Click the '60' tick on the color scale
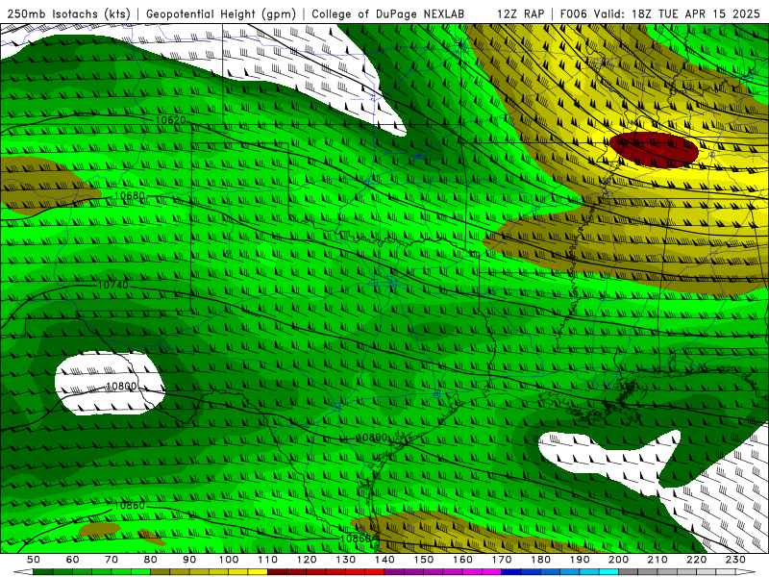The width and height of the screenshot is (769, 577). coord(72,560)
